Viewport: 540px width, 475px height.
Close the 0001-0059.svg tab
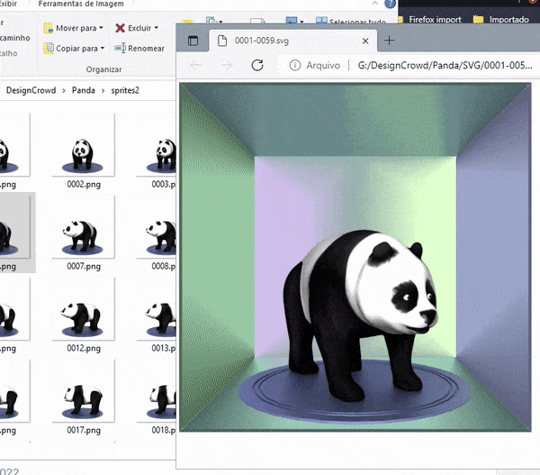(364, 41)
